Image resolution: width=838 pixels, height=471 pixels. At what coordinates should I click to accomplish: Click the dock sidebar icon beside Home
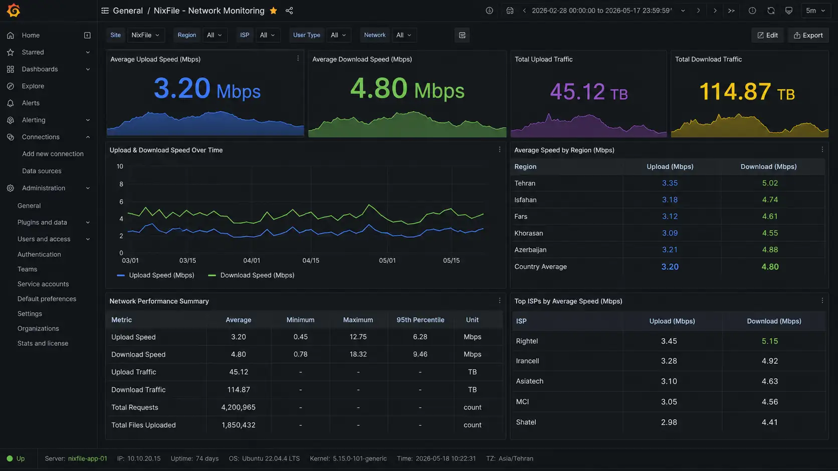click(x=87, y=35)
